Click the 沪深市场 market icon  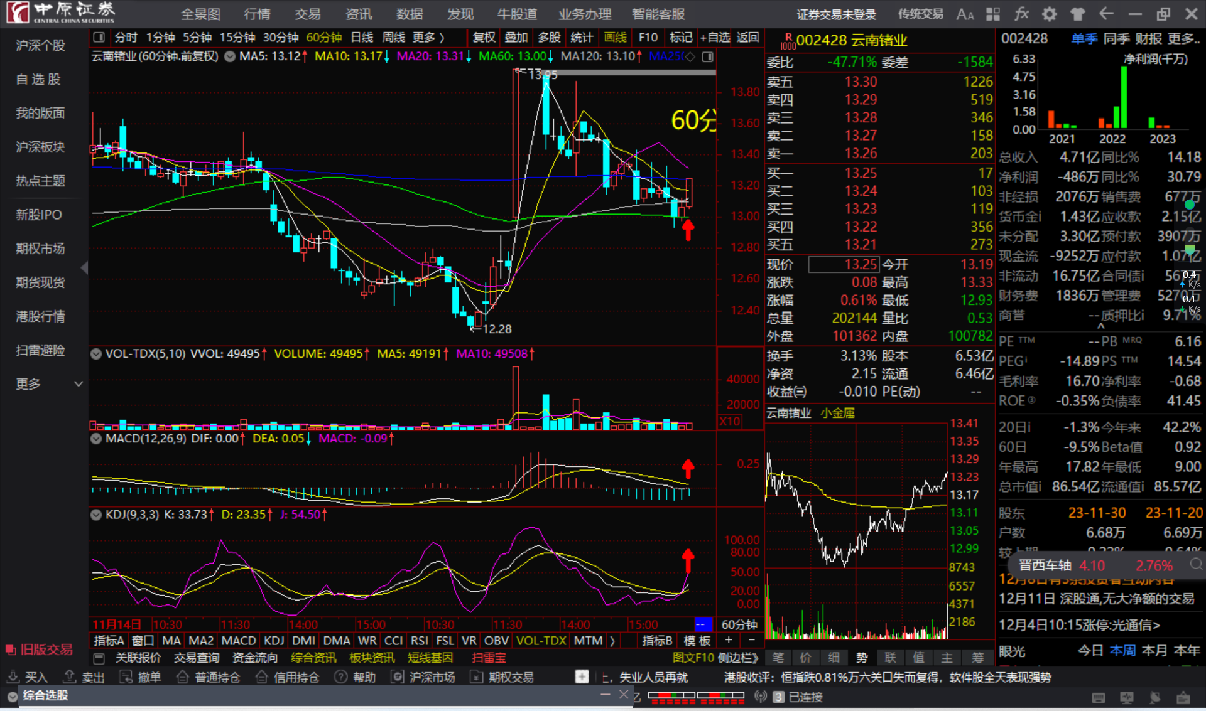pos(398,676)
